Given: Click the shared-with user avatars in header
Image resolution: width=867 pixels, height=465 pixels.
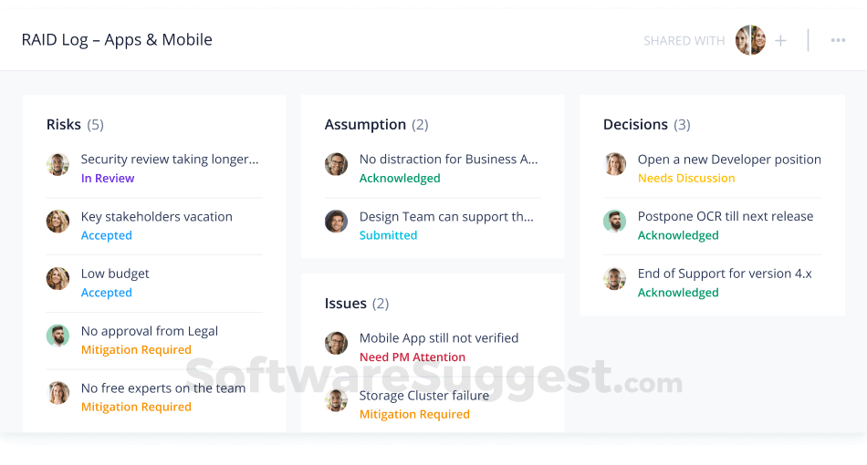Looking at the screenshot, I should click(x=750, y=40).
